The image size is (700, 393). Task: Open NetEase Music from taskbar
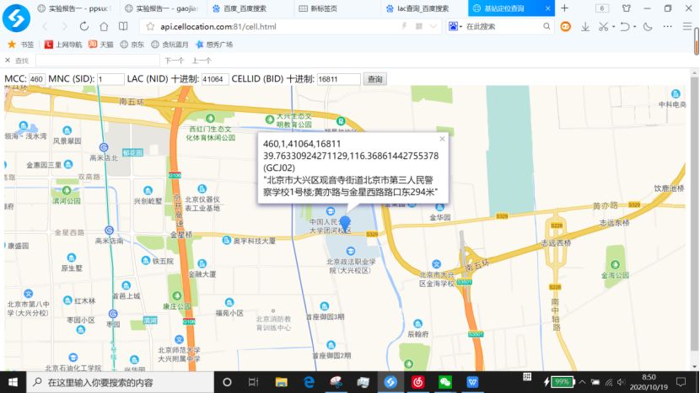417,382
